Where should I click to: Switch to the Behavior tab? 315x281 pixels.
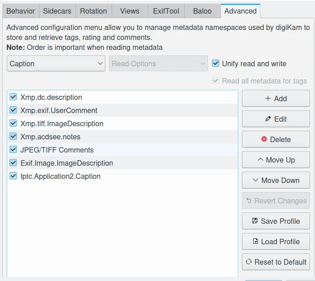tap(20, 11)
